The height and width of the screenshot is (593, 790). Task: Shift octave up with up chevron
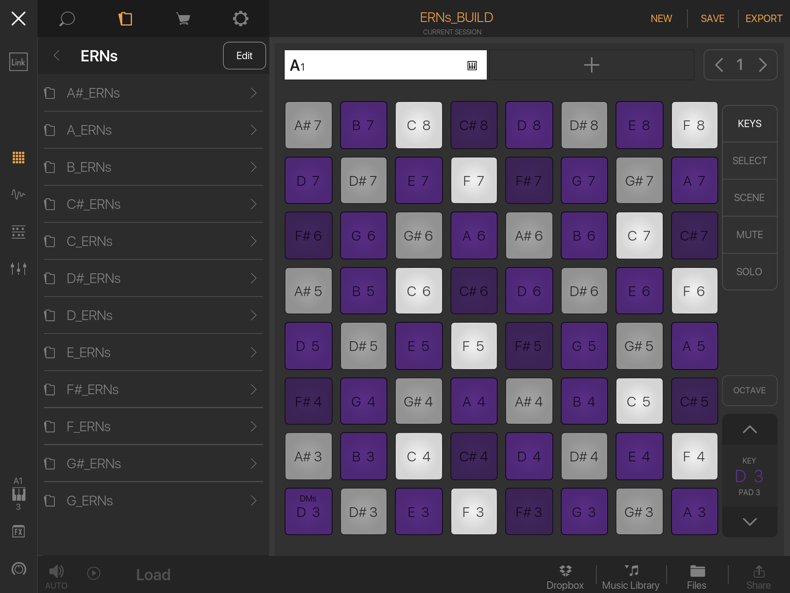pos(749,429)
